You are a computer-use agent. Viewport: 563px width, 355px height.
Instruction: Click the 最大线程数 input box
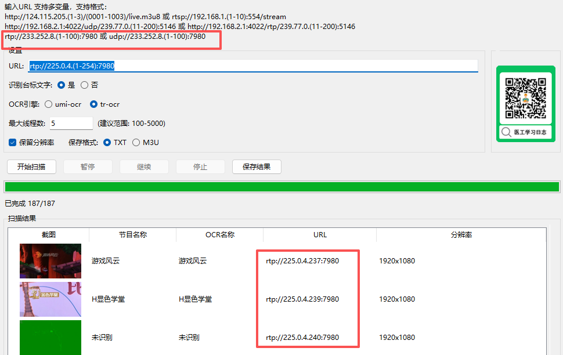[x=71, y=123]
